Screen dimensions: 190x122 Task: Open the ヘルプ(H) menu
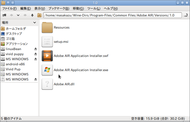[111, 9]
